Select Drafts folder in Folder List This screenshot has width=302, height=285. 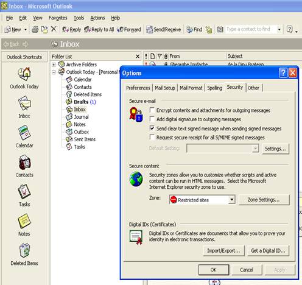81,102
